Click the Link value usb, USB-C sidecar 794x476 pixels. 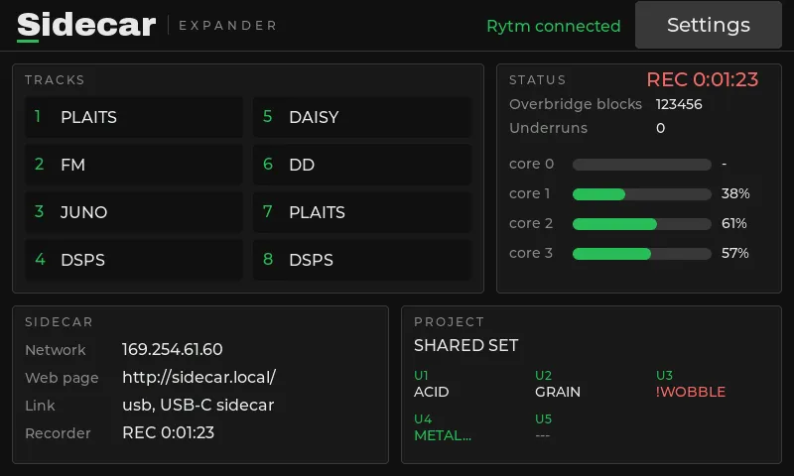click(x=198, y=405)
